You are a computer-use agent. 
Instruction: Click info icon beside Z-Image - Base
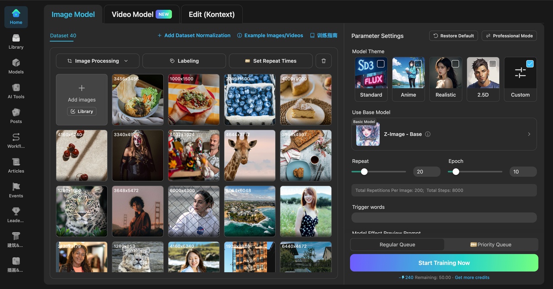tap(428, 134)
